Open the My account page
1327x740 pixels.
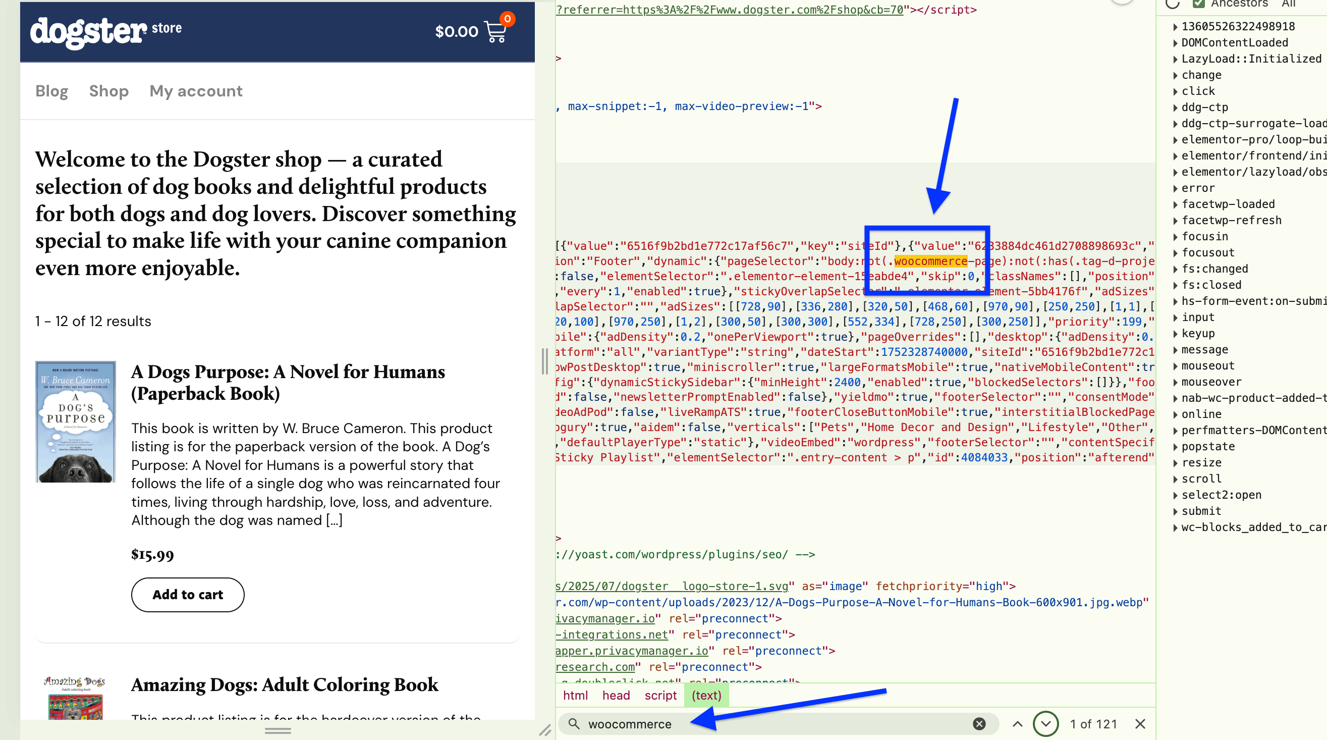tap(196, 91)
